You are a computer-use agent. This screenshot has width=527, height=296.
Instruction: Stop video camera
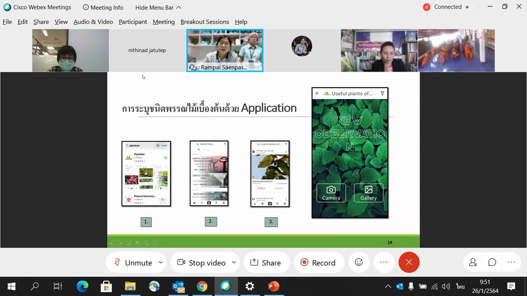201,263
